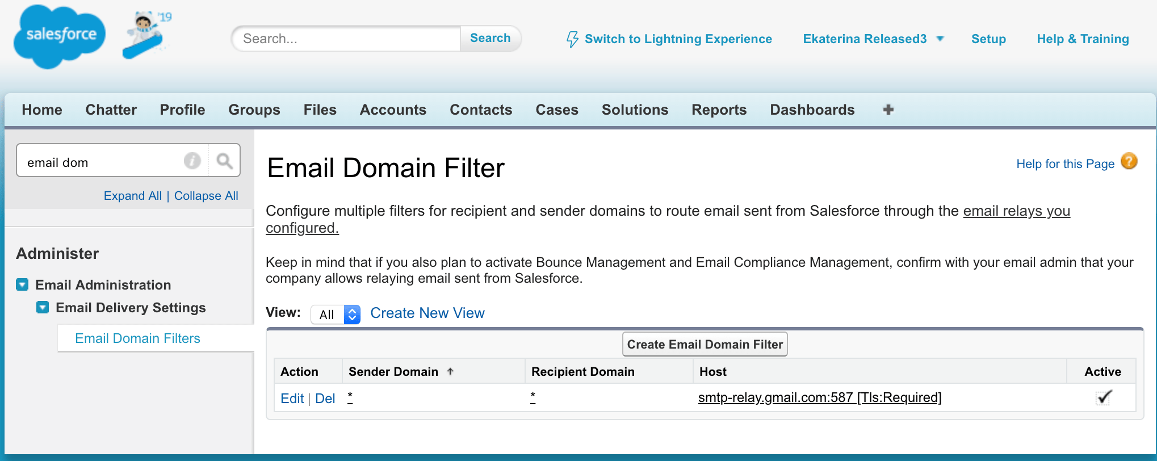Click the snowboarder '19 release mascot icon
Screen dimensions: 1157x461
146,35
